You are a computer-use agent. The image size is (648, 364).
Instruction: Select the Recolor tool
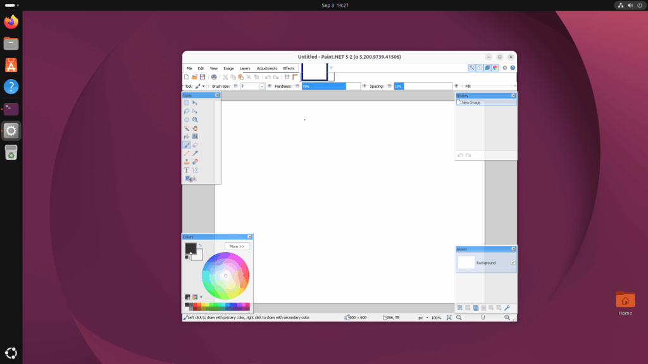195,162
